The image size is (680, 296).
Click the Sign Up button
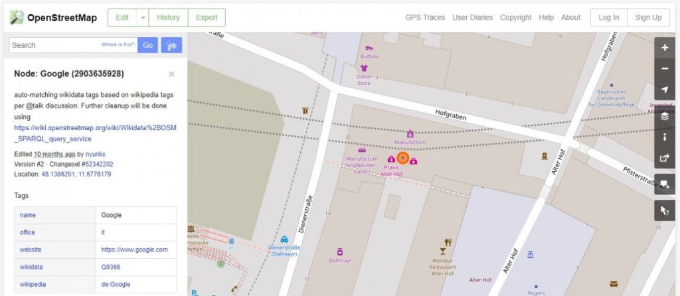coord(648,17)
